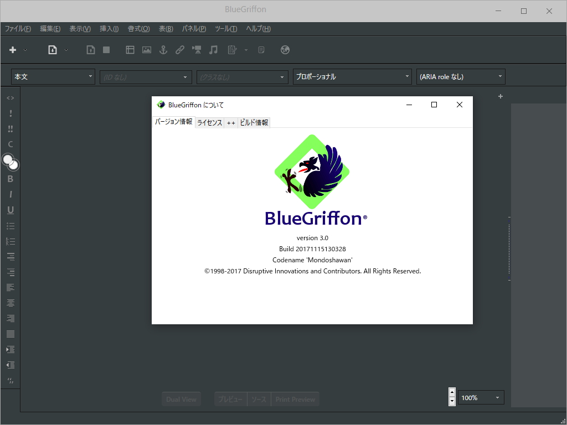Click the ソース view button

tap(258, 398)
